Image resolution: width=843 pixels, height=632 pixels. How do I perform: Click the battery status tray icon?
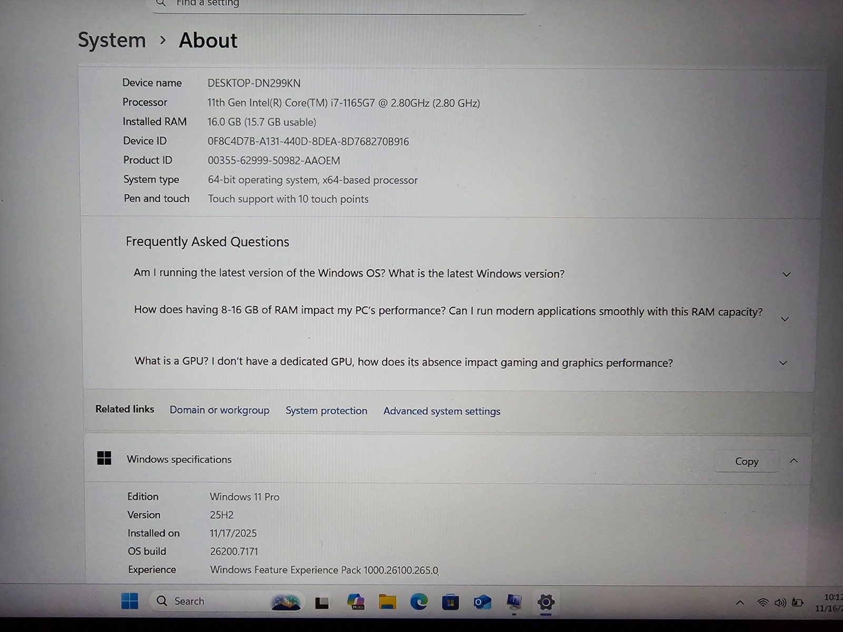(798, 603)
